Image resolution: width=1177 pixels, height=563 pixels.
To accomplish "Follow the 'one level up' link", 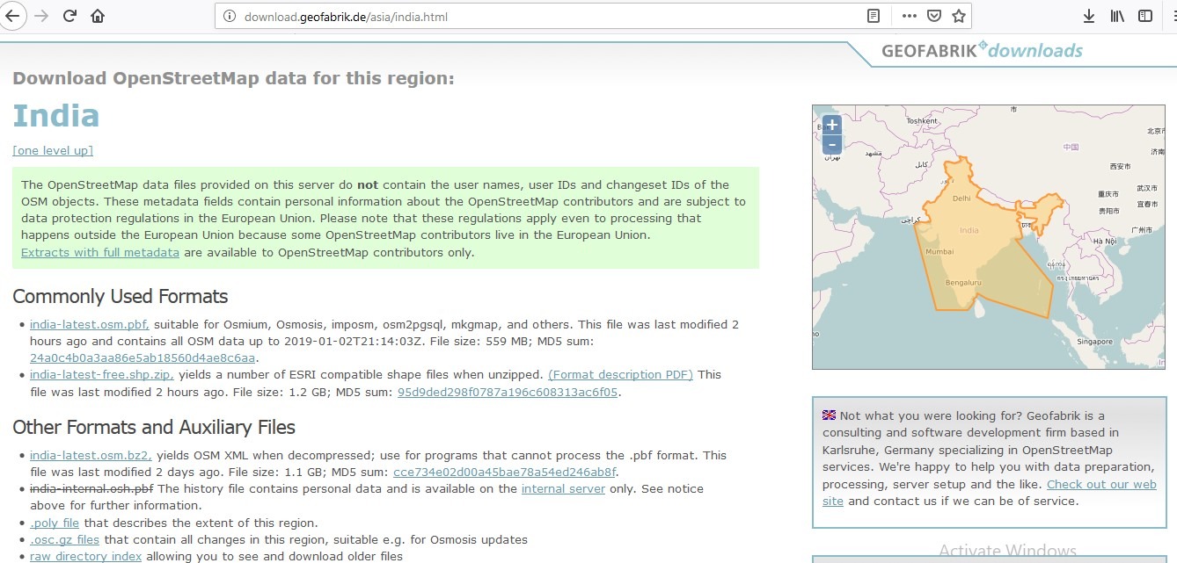I will click(53, 150).
